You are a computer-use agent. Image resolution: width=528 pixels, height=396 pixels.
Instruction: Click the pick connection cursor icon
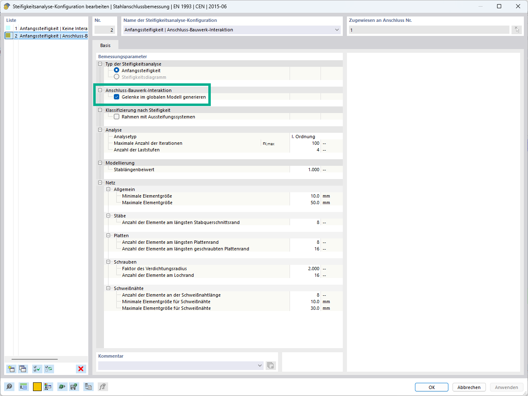517,30
